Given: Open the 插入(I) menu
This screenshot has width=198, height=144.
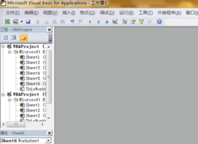Looking at the screenshot, I should click(x=69, y=13).
